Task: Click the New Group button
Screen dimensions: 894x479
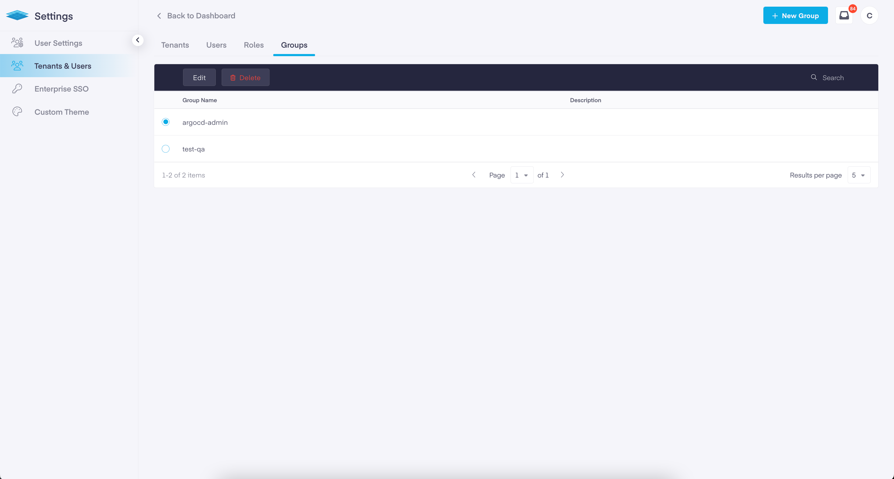Action: (x=796, y=16)
